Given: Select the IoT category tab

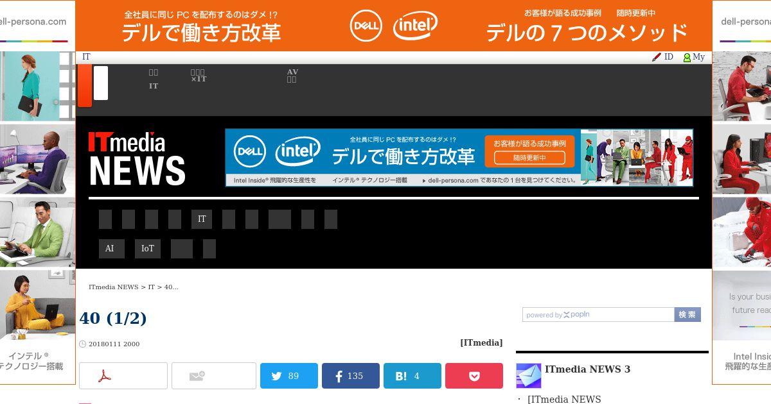Looking at the screenshot, I should pos(148,249).
